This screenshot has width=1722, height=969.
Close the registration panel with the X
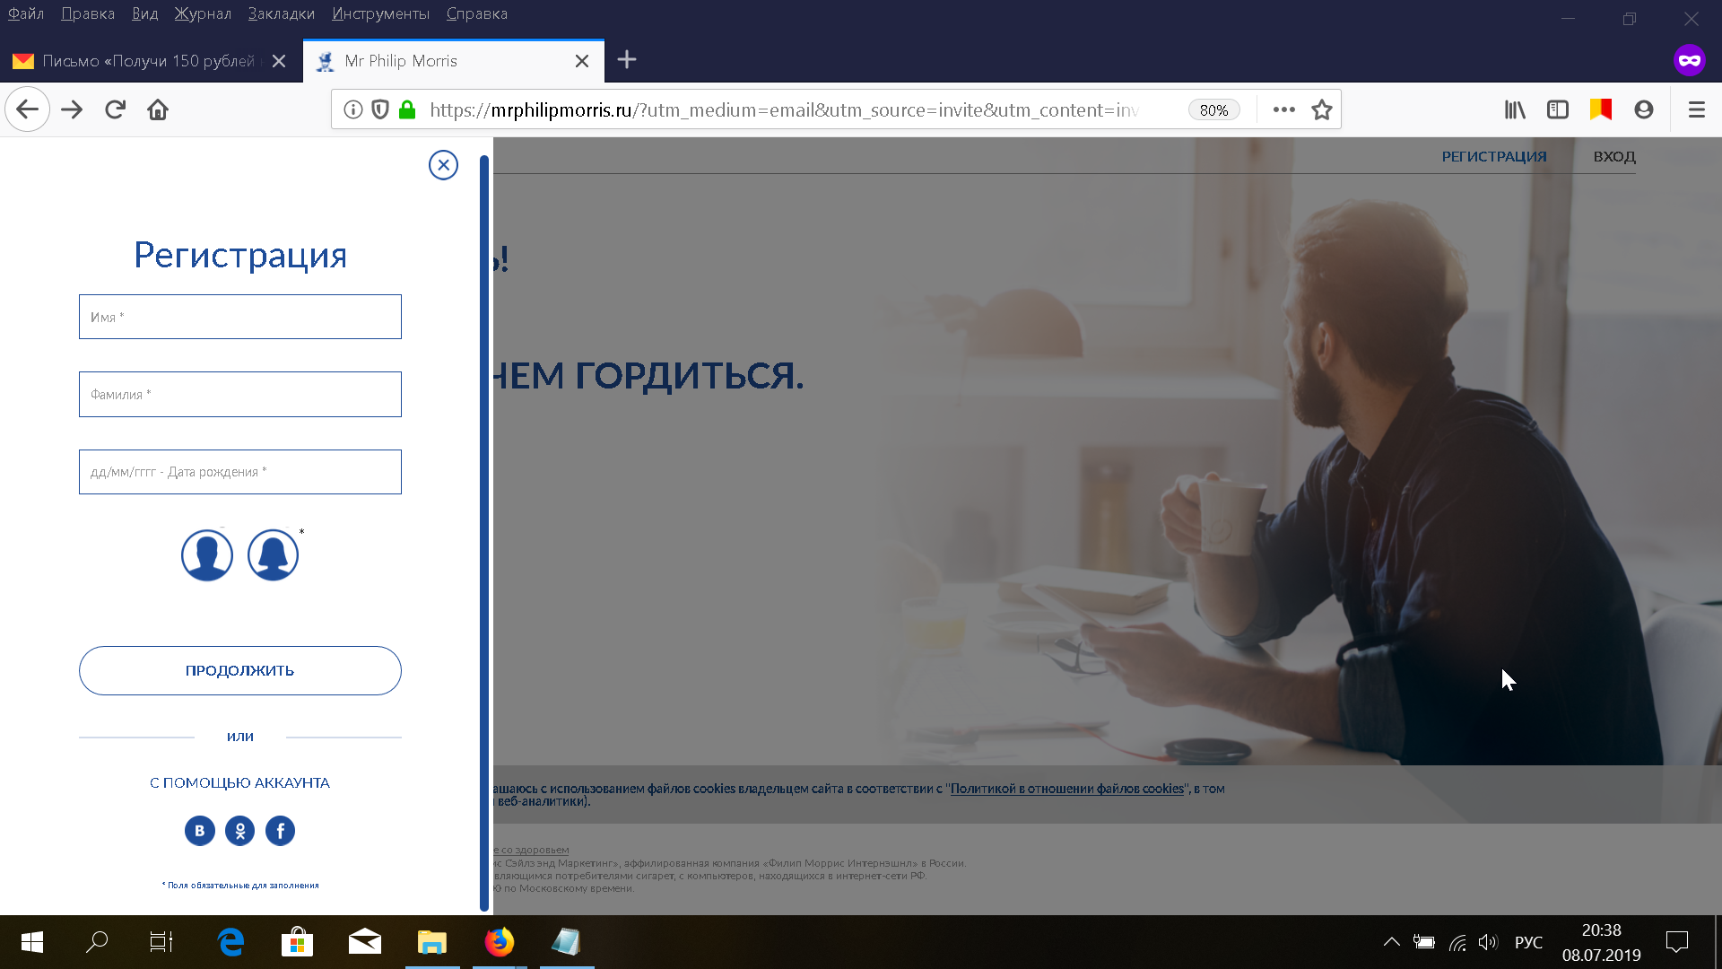[x=443, y=165]
